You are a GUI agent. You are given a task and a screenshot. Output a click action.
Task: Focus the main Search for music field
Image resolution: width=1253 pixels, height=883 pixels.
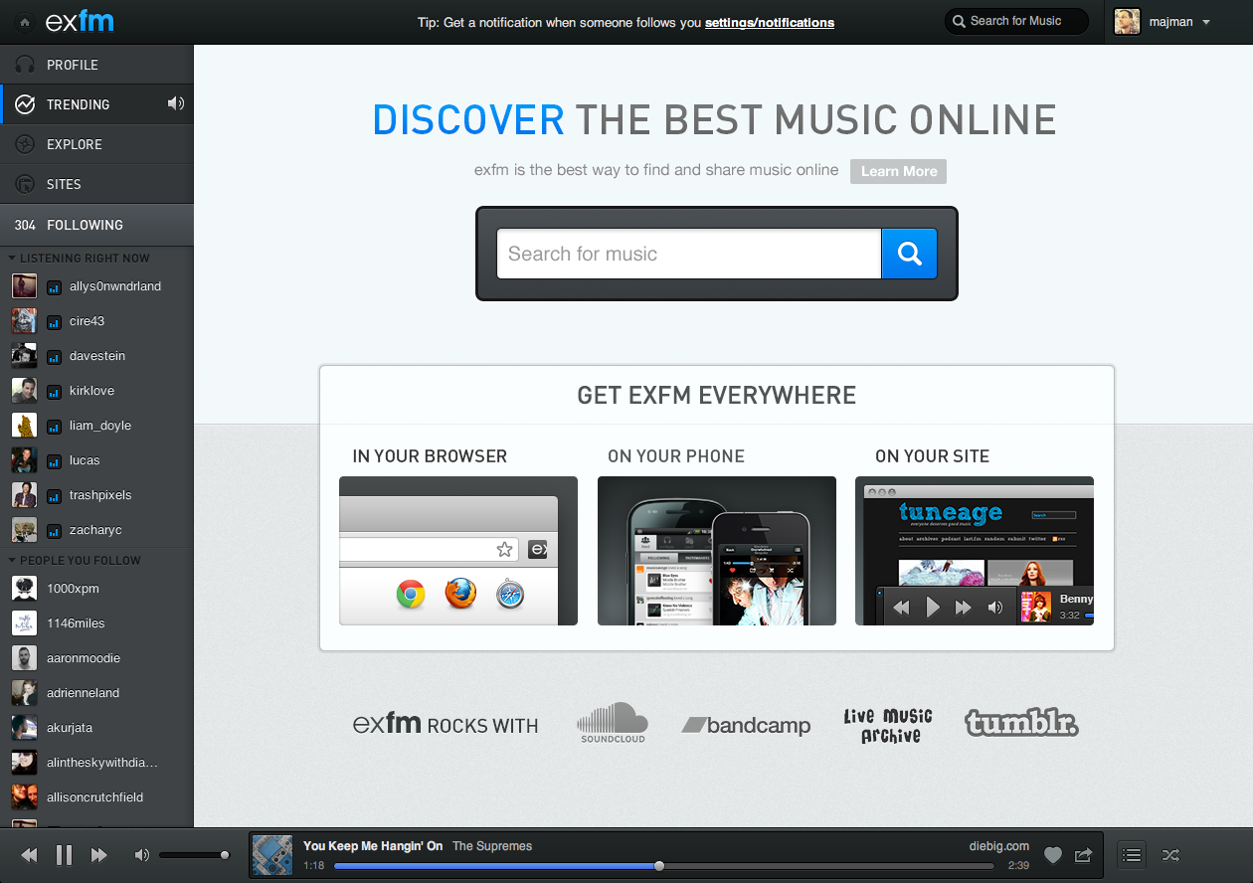pyautogui.click(x=689, y=254)
